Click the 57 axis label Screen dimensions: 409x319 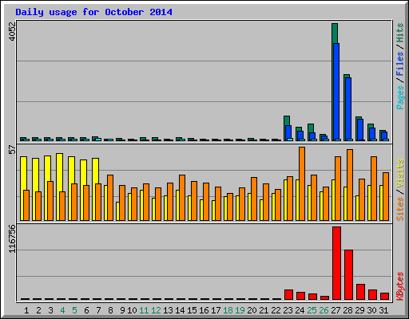tap(12, 149)
